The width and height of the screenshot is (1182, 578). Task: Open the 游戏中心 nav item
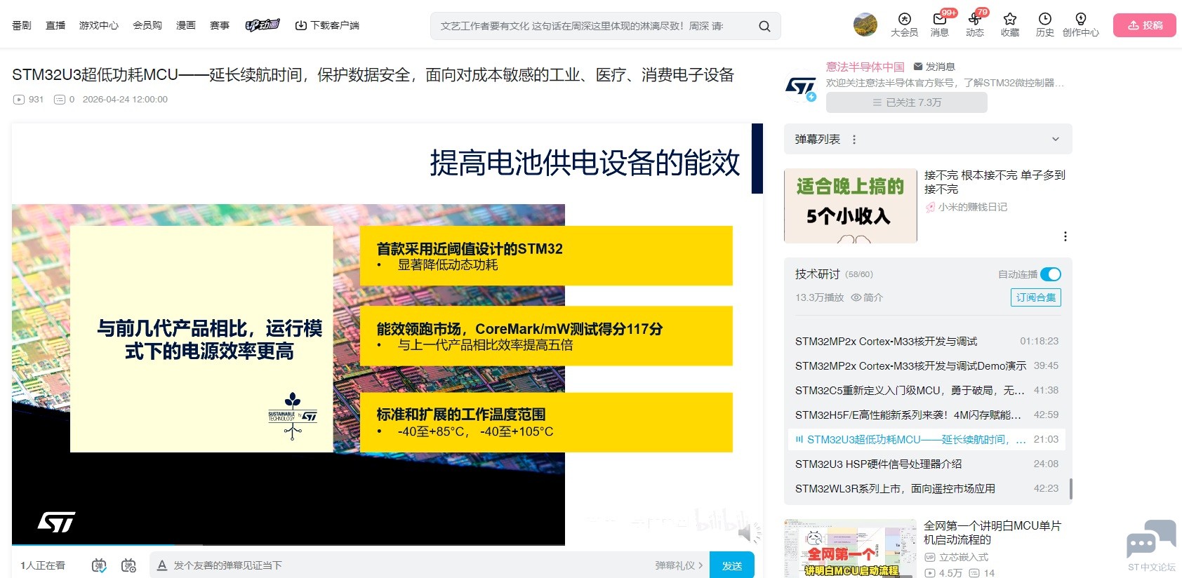point(99,25)
